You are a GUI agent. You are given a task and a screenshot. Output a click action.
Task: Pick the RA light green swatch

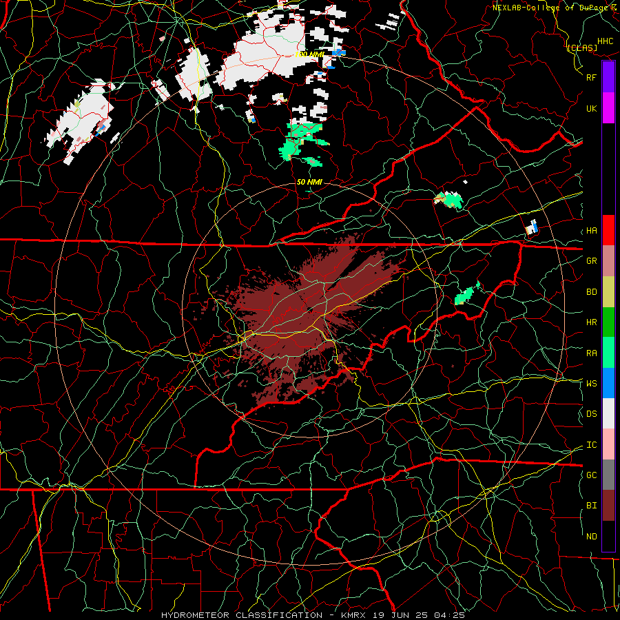[608, 353]
